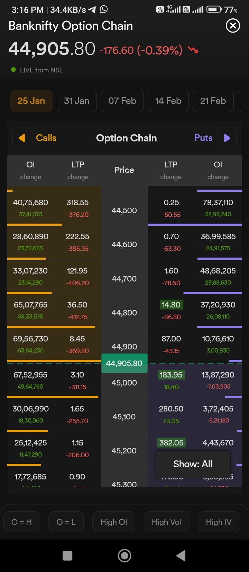Tap the Puts label
The height and width of the screenshot is (572, 249).
(x=203, y=138)
